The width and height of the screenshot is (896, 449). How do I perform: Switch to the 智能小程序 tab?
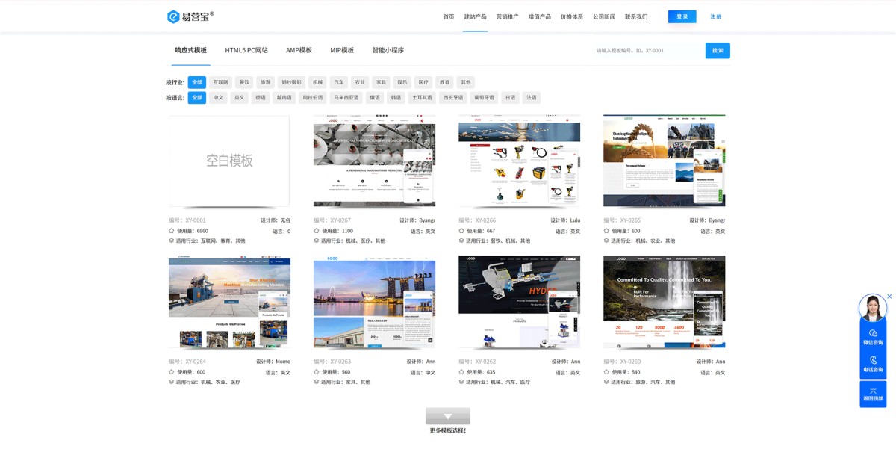click(388, 50)
